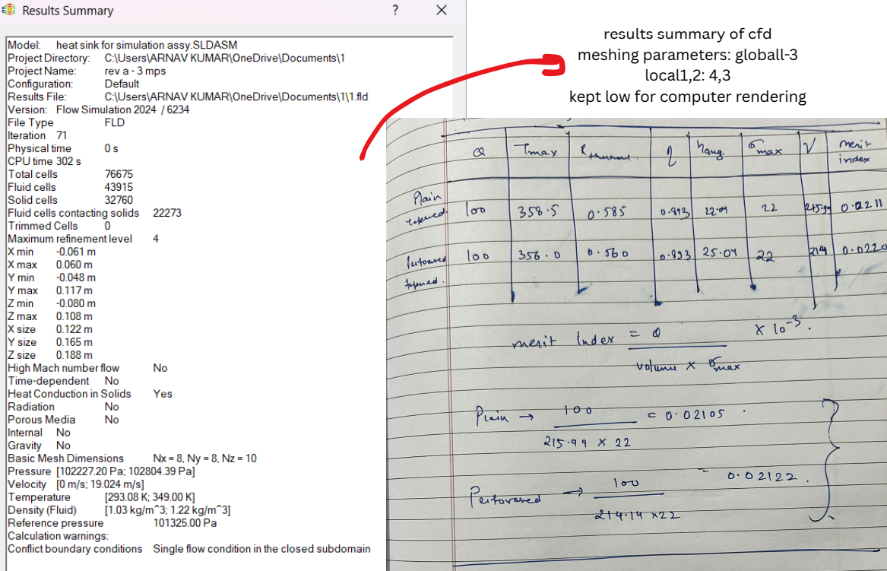Click the Configuration value 'Default'
Screen dimensions: 887x571
coord(122,84)
